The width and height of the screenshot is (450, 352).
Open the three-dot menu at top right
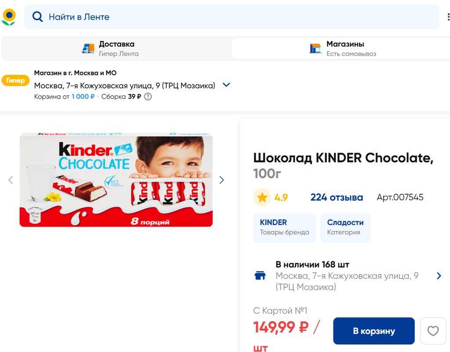click(x=448, y=17)
